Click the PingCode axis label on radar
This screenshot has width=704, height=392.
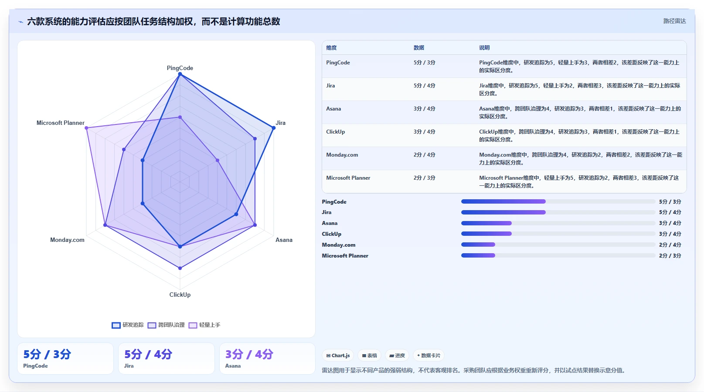tap(180, 68)
